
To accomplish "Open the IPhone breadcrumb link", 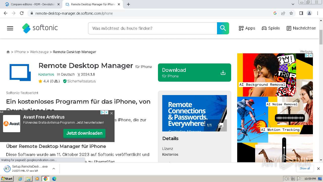I will pos(20,52).
